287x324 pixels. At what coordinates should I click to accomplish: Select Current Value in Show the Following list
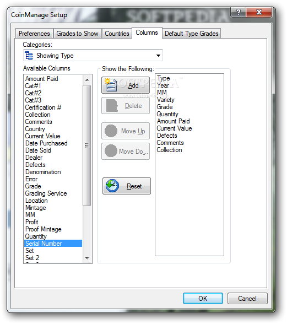tap(189, 128)
